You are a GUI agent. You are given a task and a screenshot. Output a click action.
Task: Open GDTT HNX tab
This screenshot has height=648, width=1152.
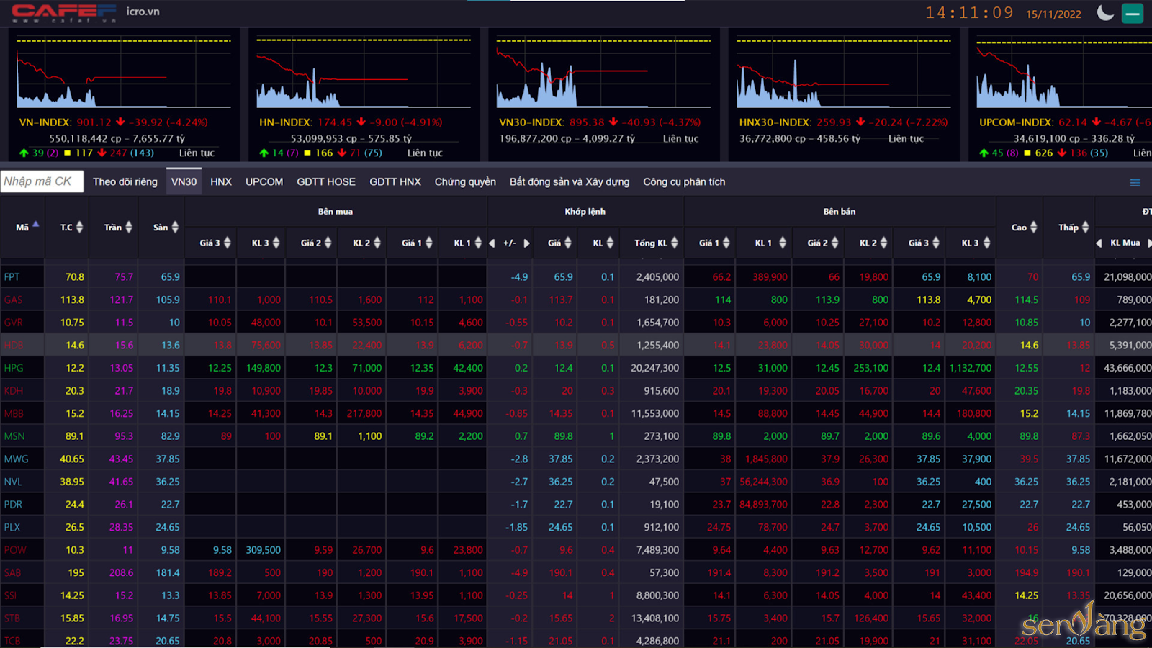395,181
